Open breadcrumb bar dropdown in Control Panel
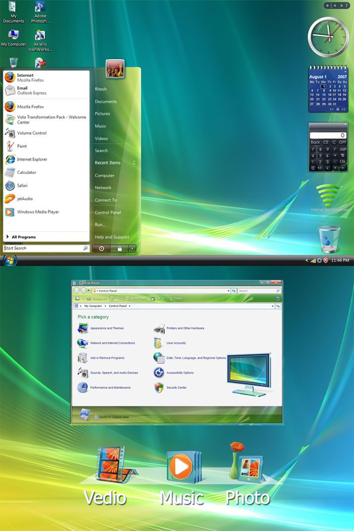This screenshot has width=354, height=531. pos(273,306)
